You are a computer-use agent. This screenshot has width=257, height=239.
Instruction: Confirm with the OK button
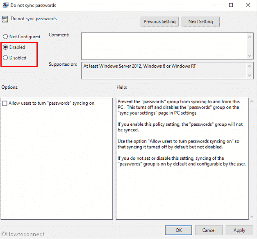(179, 230)
